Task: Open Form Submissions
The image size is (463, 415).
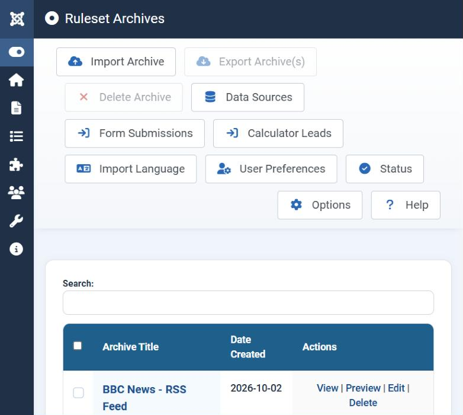Action: 134,133
